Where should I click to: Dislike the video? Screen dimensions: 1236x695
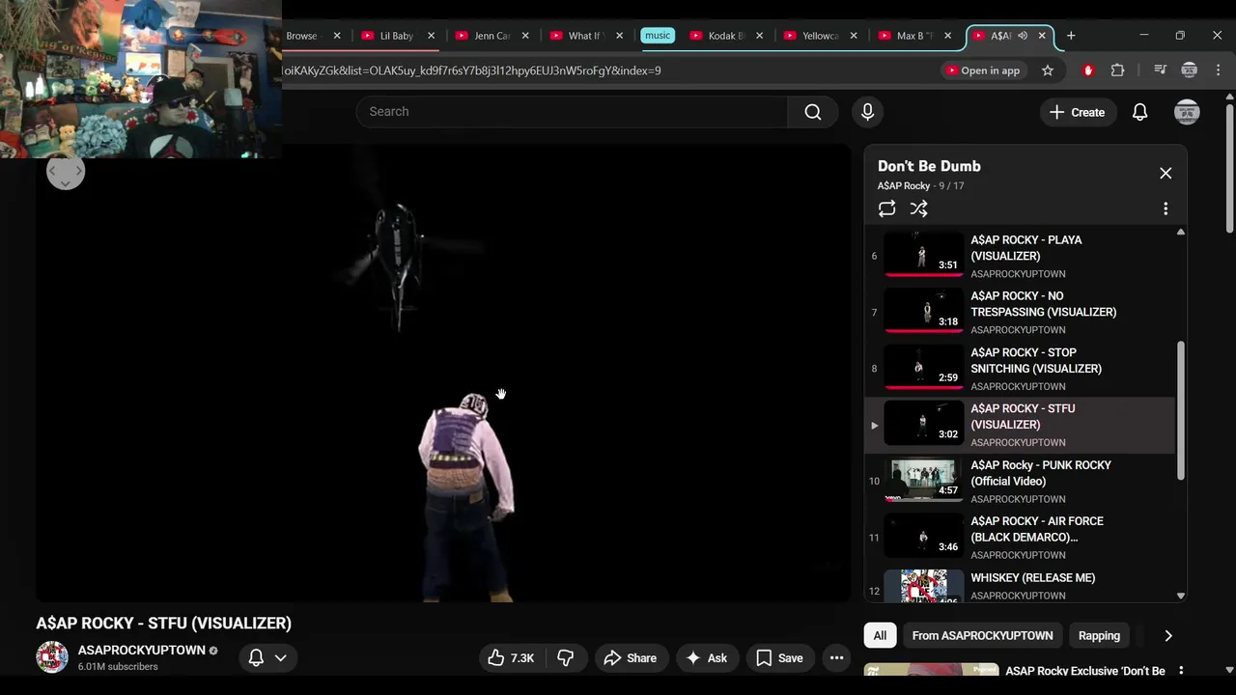566,657
